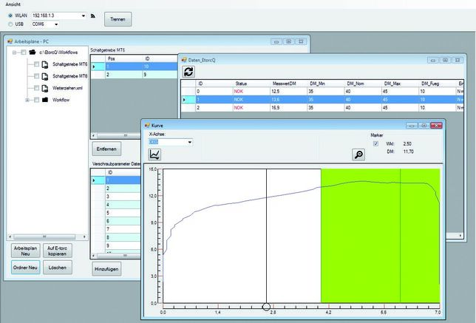Screen dimensions: 476x323
Task: Open the Ansicht menu
Action: point(15,4)
